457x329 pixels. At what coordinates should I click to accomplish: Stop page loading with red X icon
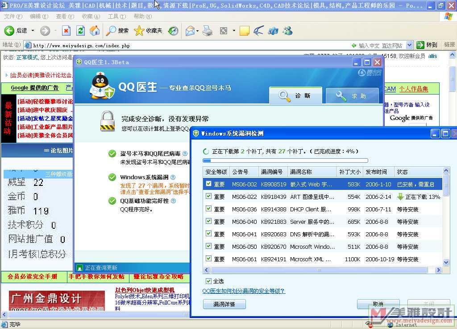pos(66,31)
